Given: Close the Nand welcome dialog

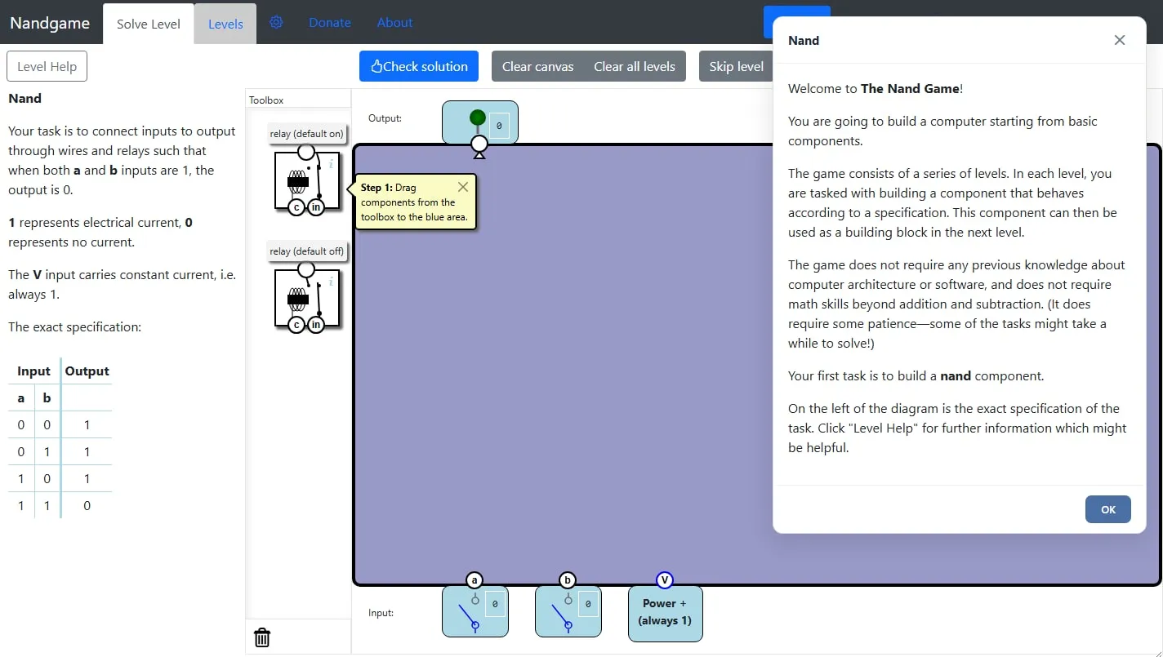Looking at the screenshot, I should [1120, 40].
